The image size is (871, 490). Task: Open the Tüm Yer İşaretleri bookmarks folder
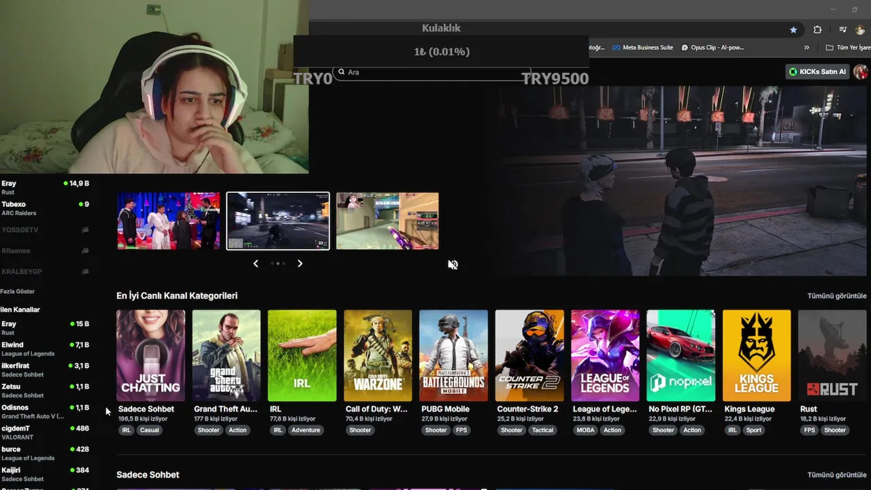[848, 48]
